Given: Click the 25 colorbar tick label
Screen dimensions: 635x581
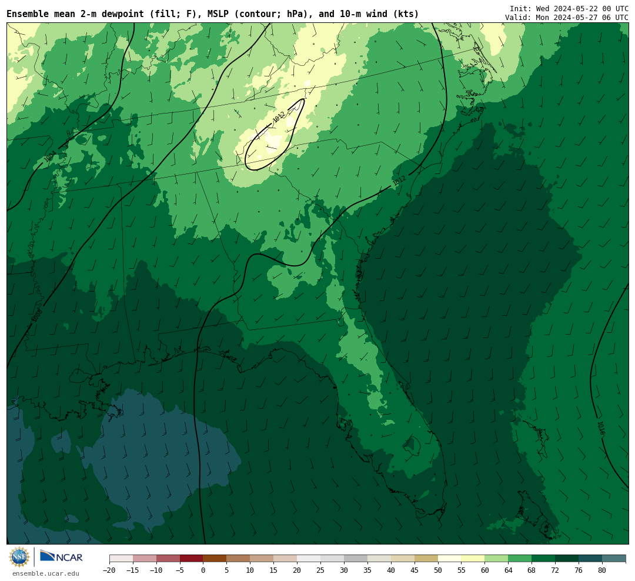Looking at the screenshot, I should [x=320, y=570].
